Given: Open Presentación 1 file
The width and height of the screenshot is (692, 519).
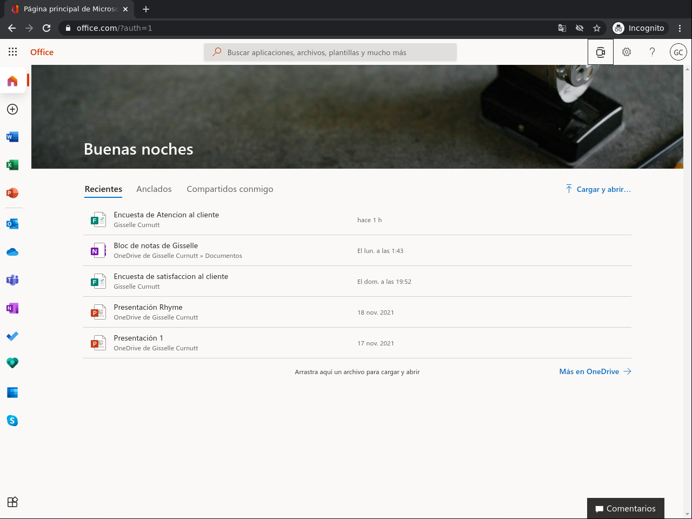Looking at the screenshot, I should click(357, 343).
